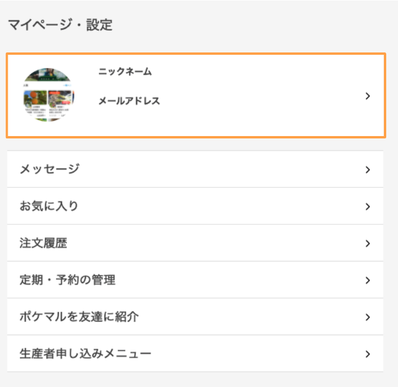Screen dimensions: 398x387
Task: Click the メールアドレス text
Action: point(129,101)
